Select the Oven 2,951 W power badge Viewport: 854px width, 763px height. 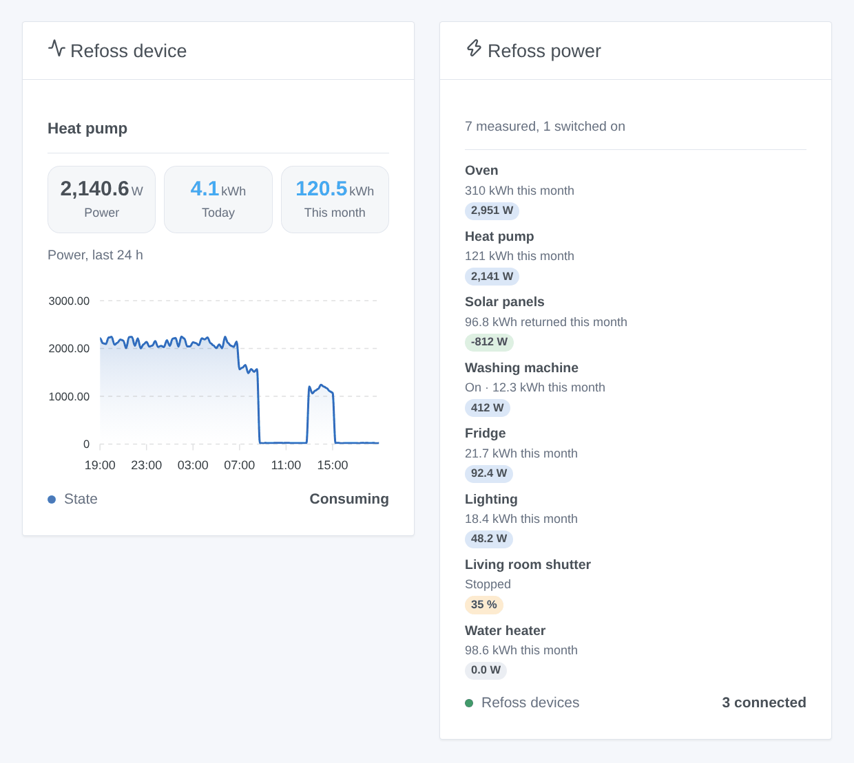pyautogui.click(x=492, y=211)
